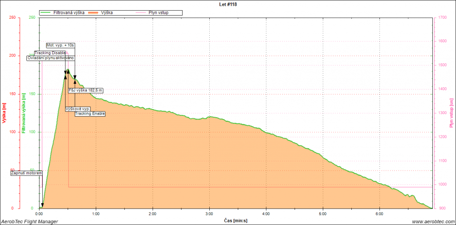Select the 'Zapnutí motorem' marker label
The image size is (456, 225).
pyautogui.click(x=27, y=173)
